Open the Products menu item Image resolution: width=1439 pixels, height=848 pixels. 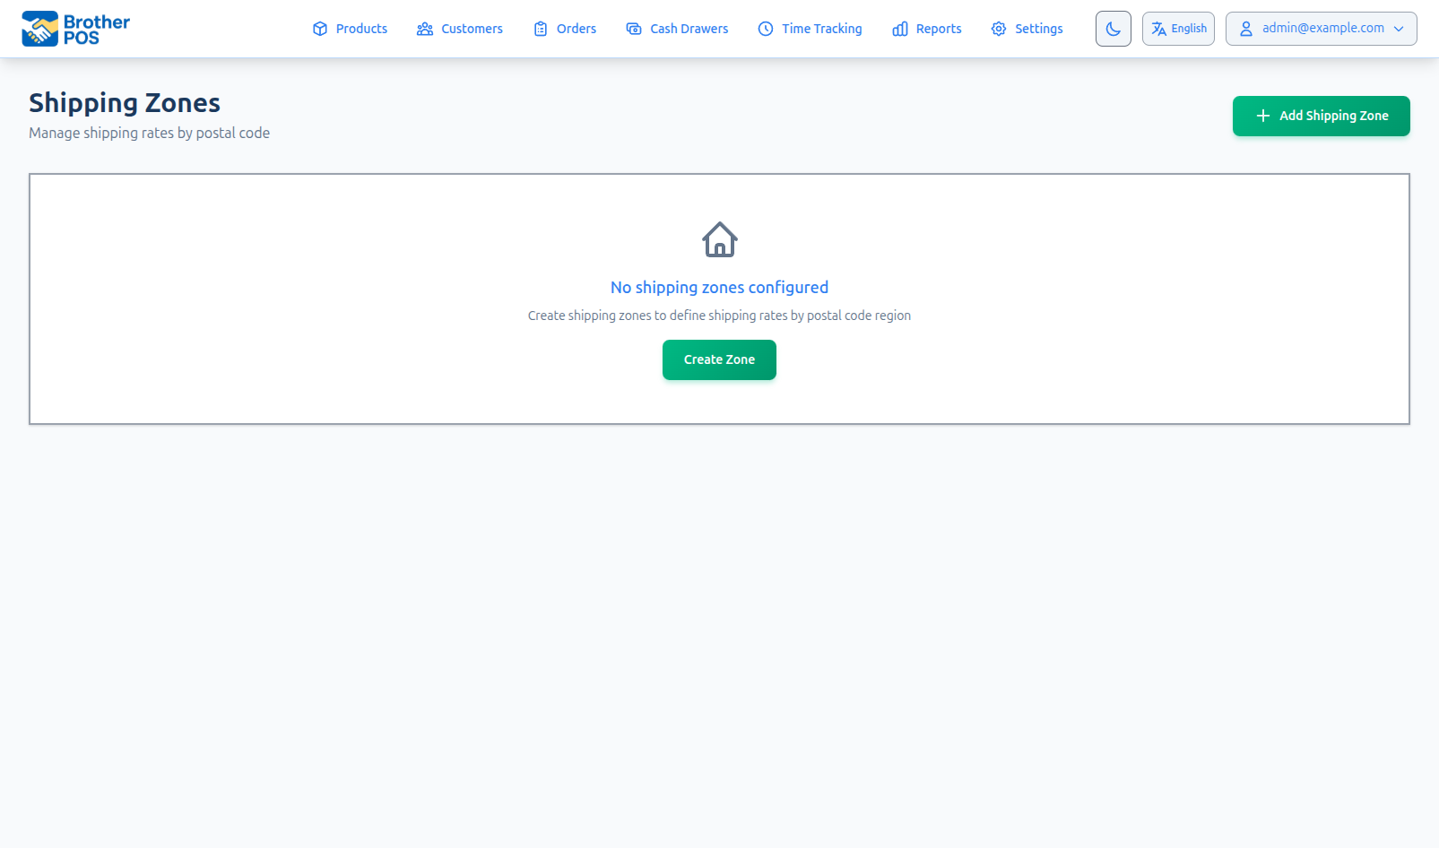pos(361,29)
